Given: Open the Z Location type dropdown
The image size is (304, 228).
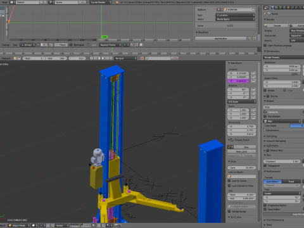Looking at the screenshot, I should click(x=236, y=15).
